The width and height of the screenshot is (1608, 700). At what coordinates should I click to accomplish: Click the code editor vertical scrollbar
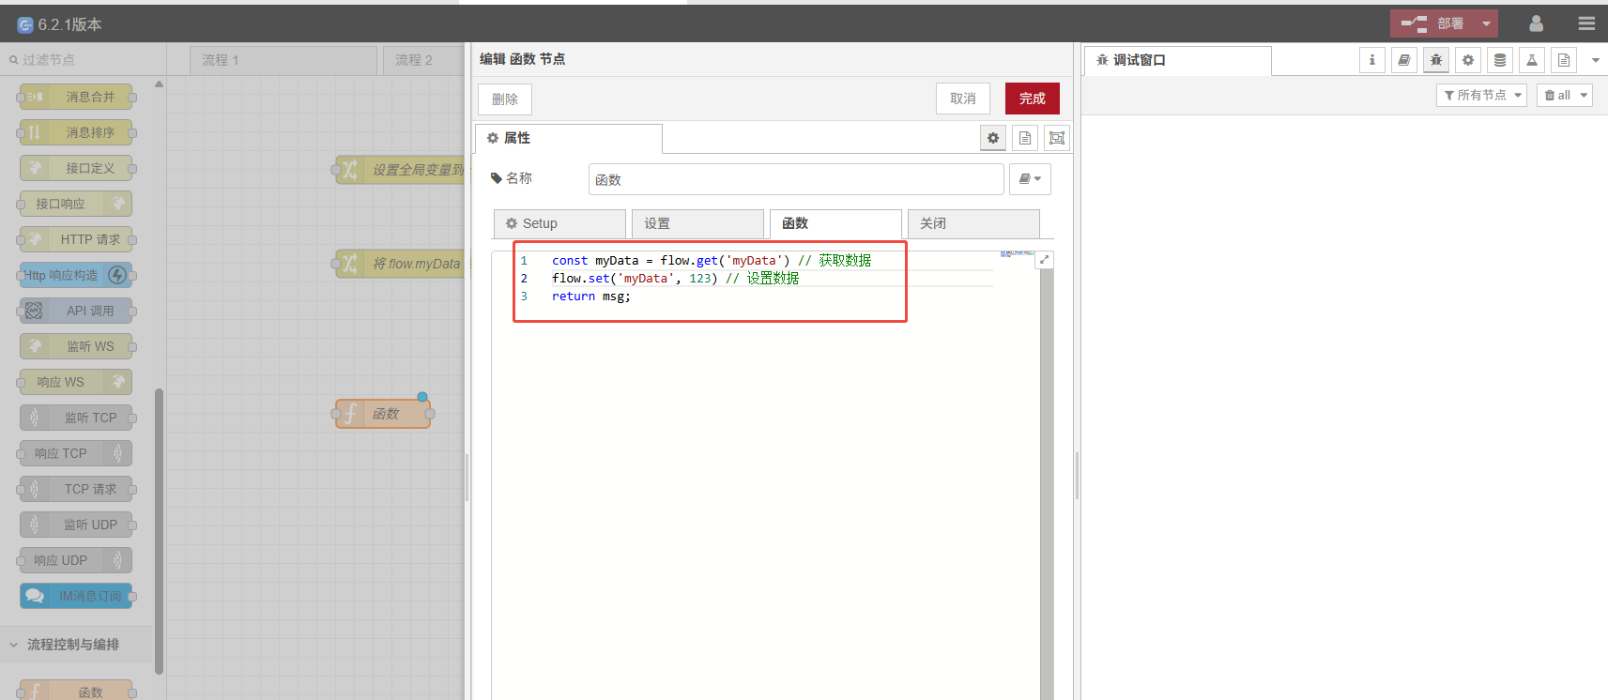[1047, 483]
